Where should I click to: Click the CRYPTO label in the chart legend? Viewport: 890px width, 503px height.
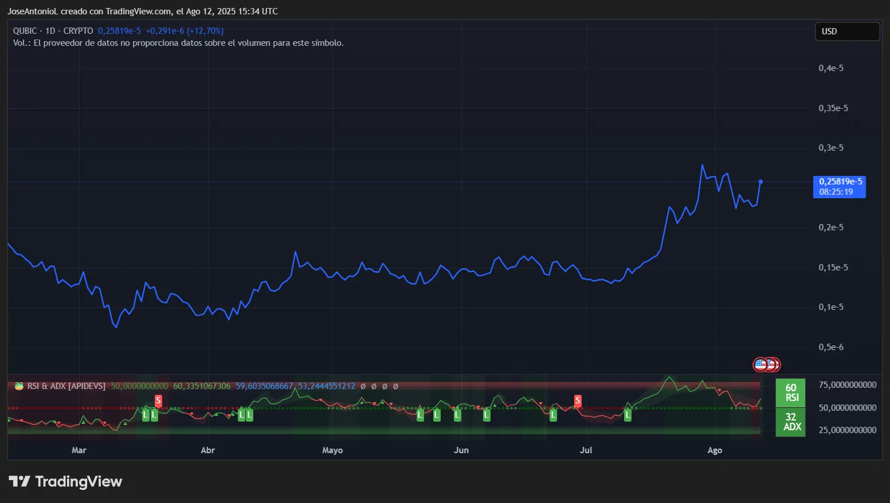coord(80,31)
